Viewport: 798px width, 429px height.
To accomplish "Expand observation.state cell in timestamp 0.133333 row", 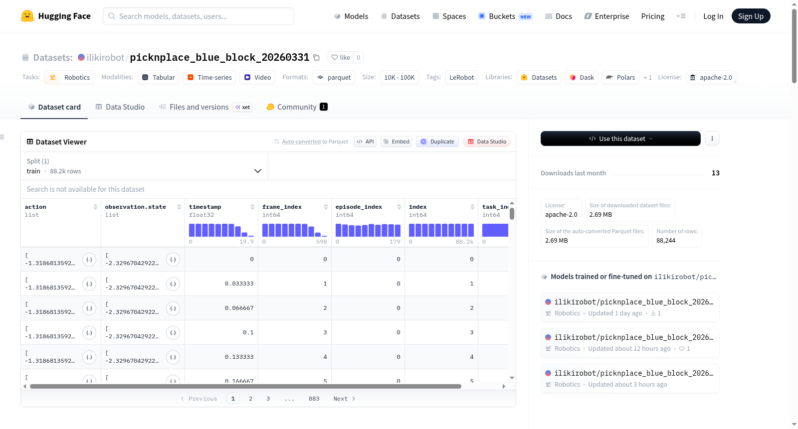I will tap(173, 357).
